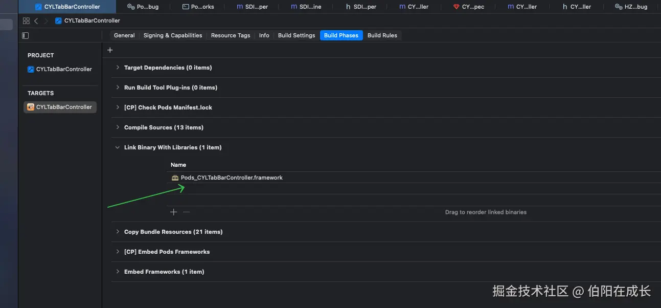Screen dimensions: 661x308
Task: Expand Copy Bundle Resources (21 items)
Action: pyautogui.click(x=118, y=232)
